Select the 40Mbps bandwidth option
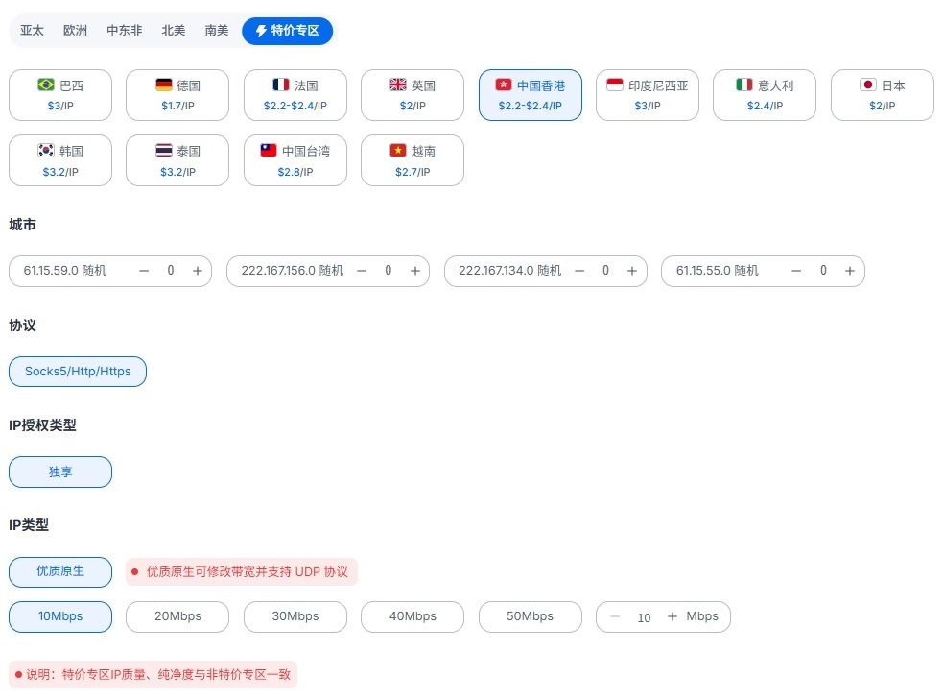Viewport: 944px width, 699px height. (413, 616)
